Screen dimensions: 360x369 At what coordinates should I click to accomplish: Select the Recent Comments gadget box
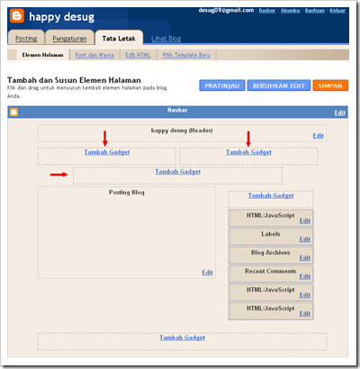click(271, 274)
